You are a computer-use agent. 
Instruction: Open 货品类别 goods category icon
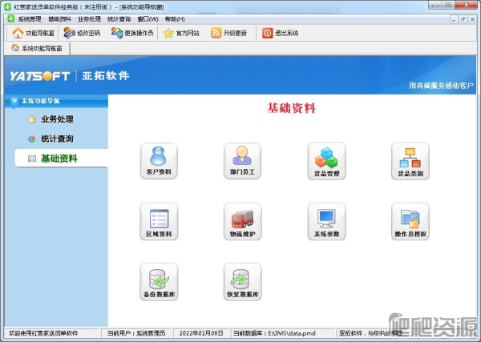pos(410,161)
